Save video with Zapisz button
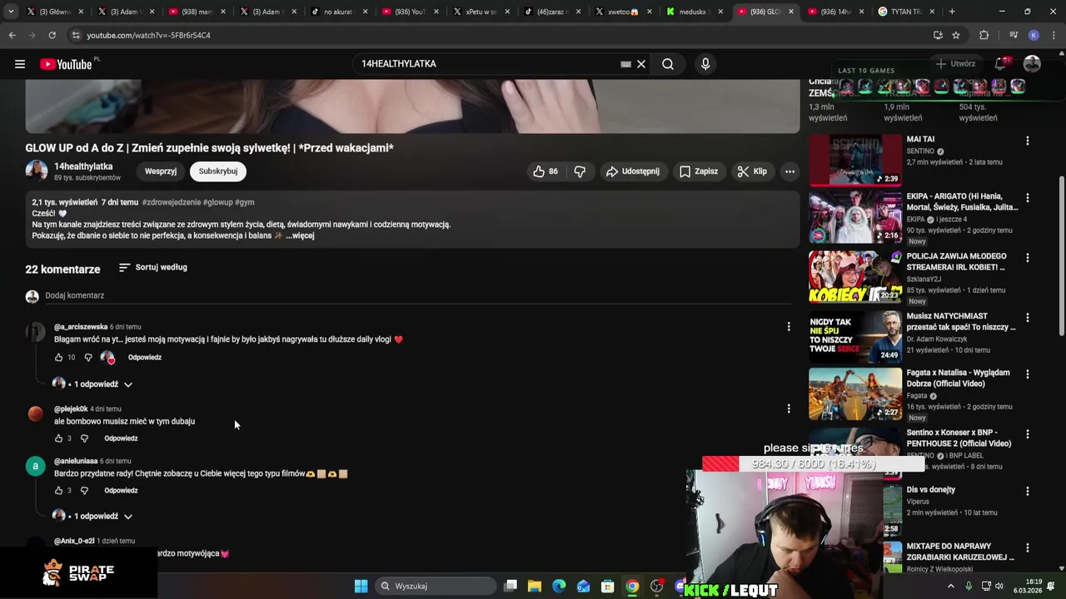Viewport: 1066px width, 599px height. pos(698,171)
